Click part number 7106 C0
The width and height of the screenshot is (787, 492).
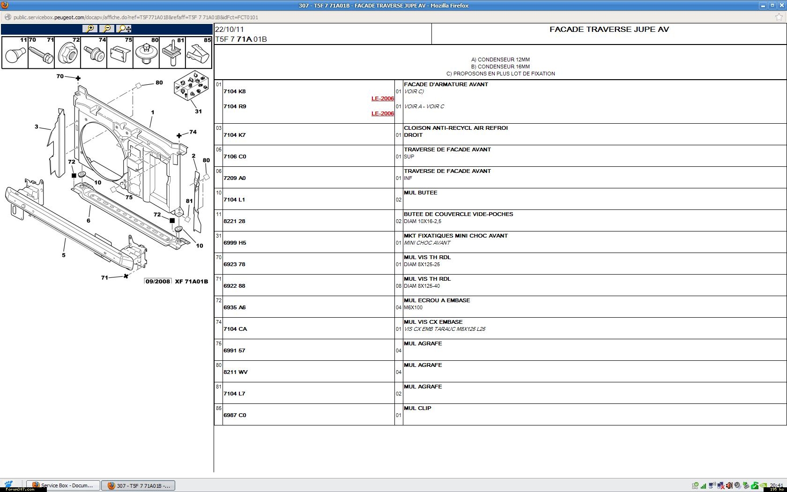pyautogui.click(x=235, y=157)
